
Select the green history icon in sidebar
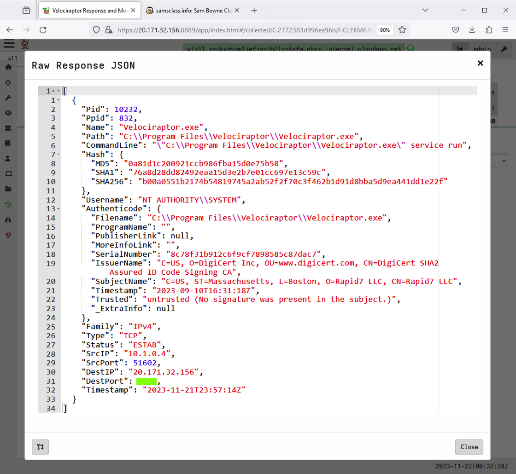point(8,204)
